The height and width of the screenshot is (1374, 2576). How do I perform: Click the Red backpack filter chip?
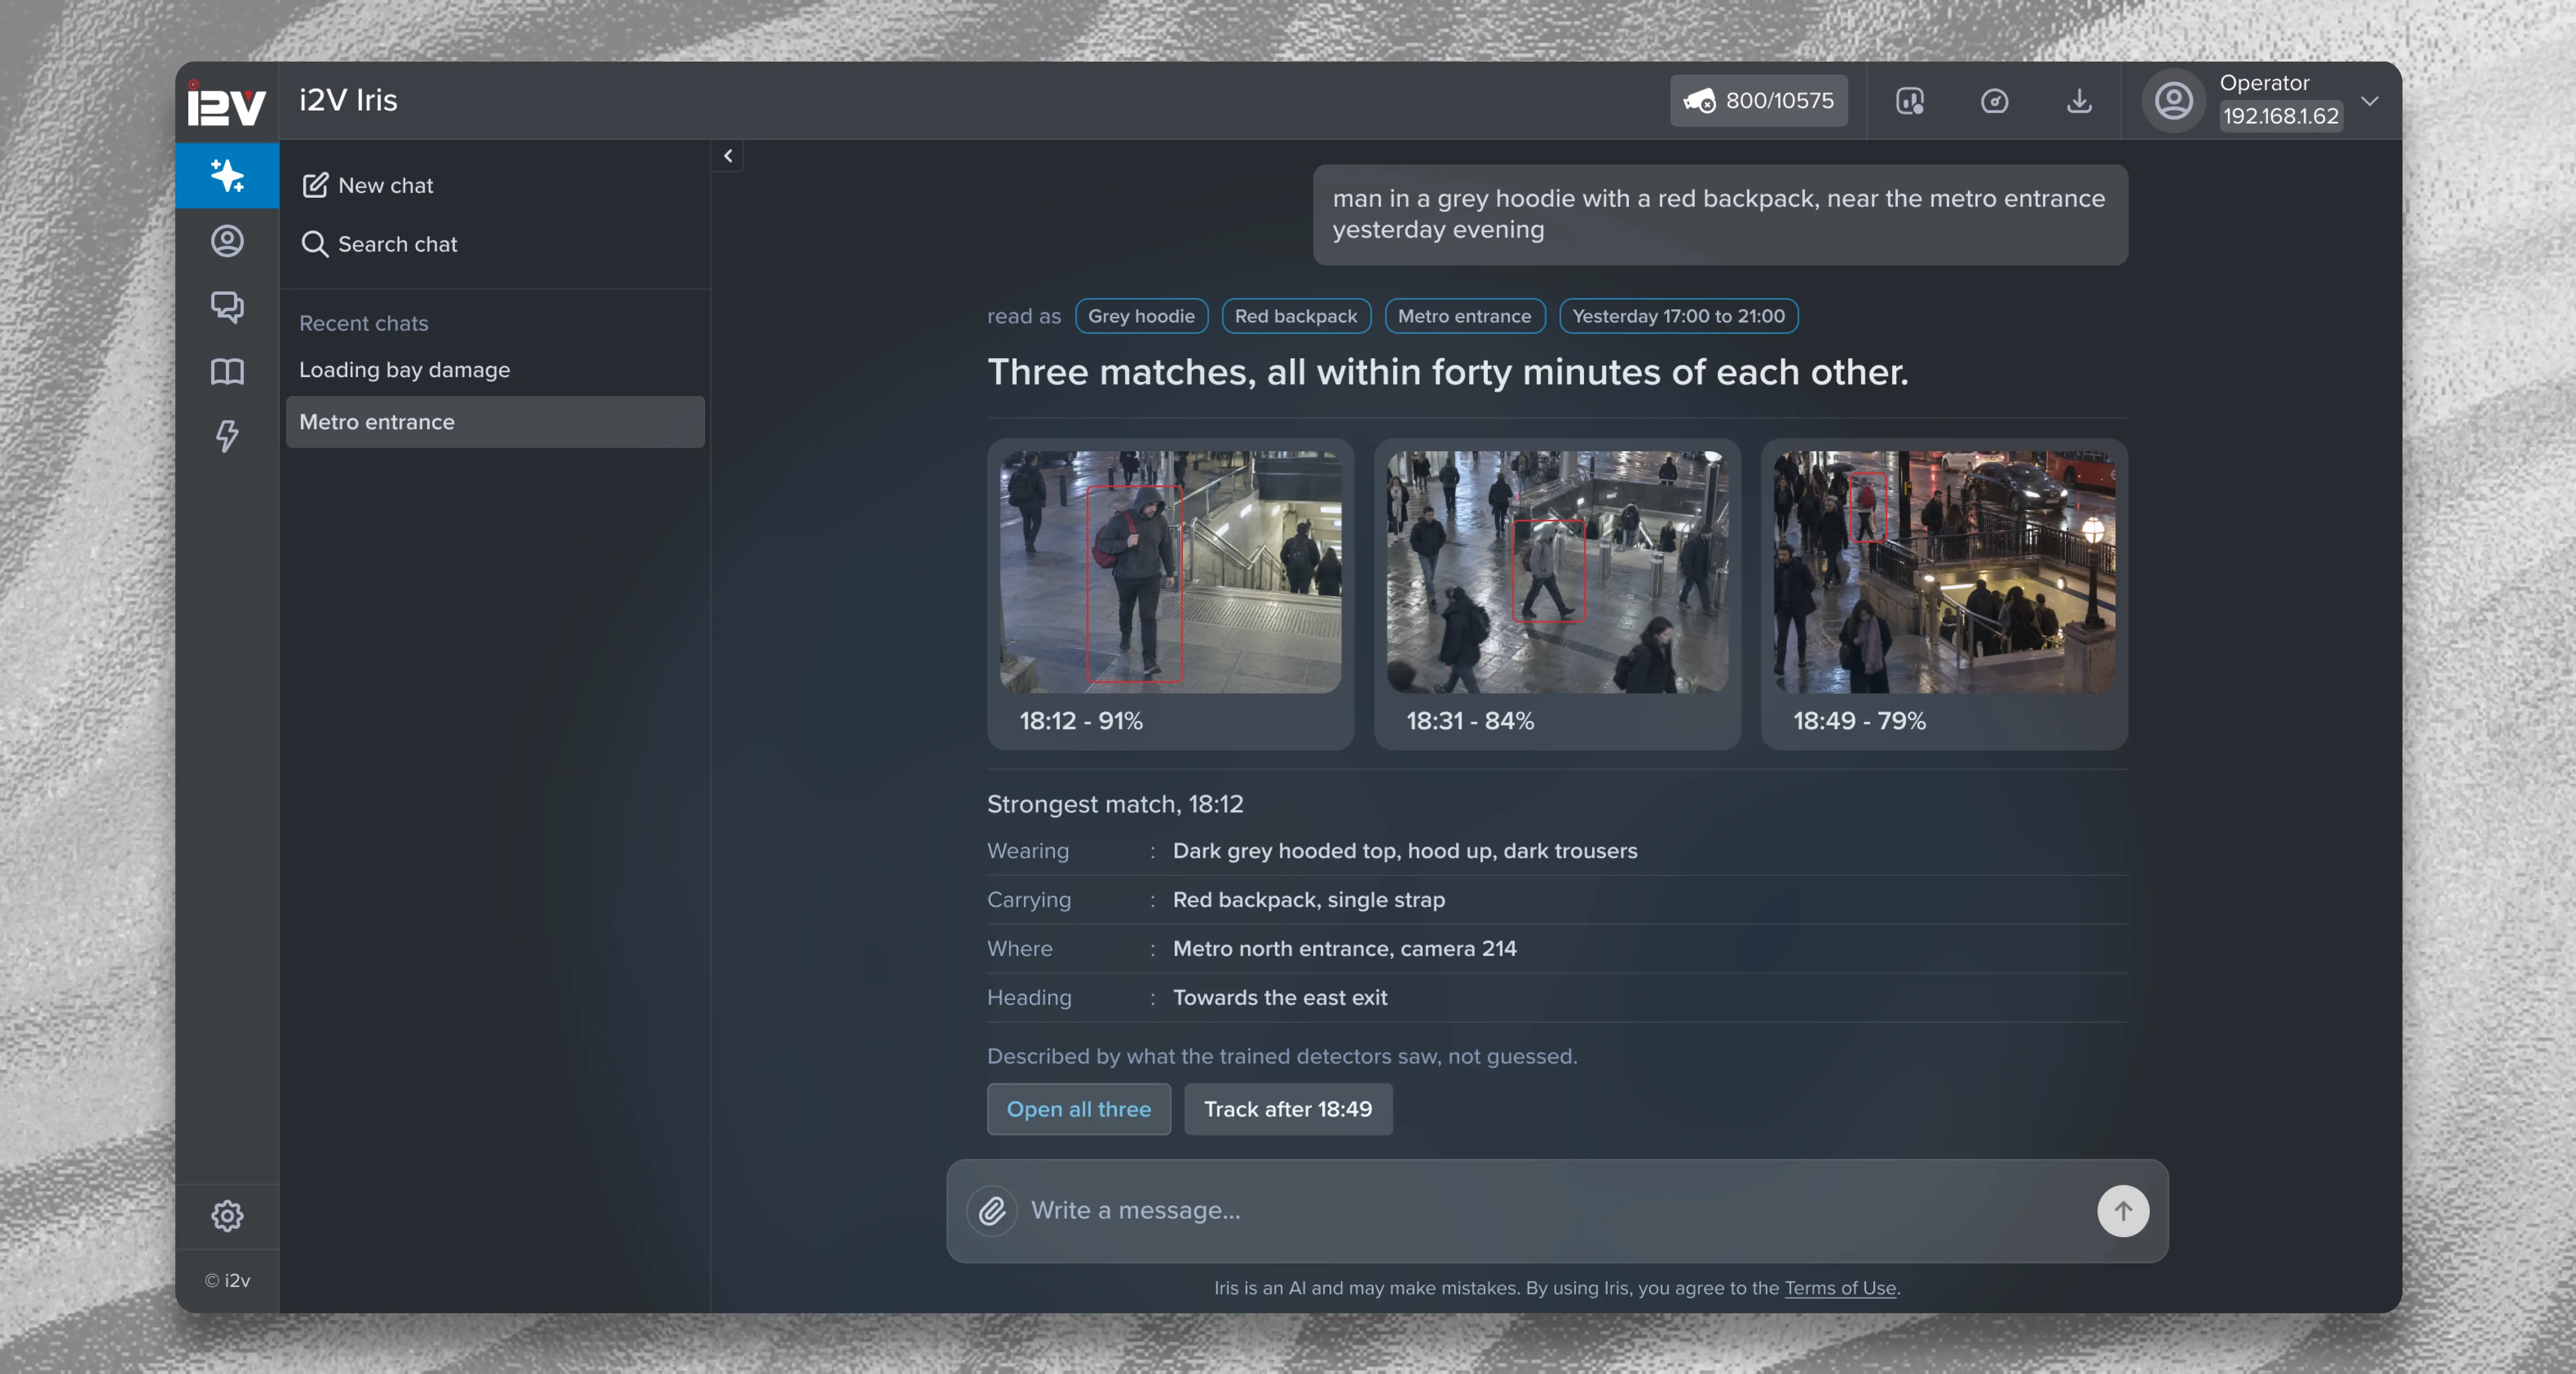coord(1296,316)
